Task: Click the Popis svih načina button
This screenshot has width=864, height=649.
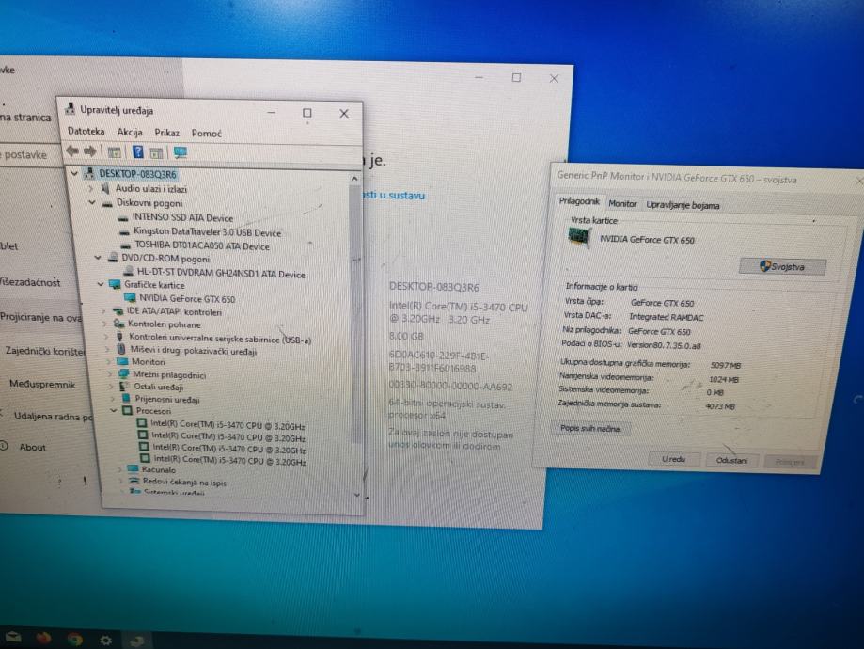Action: 589,429
